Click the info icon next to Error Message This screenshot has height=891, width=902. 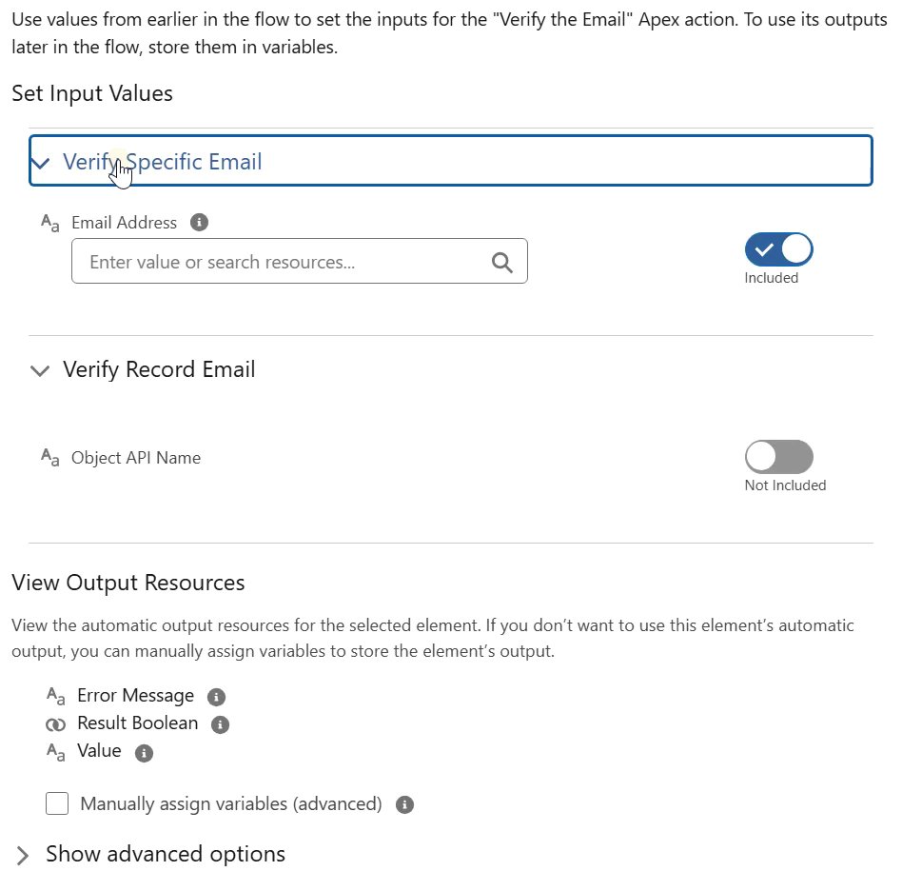click(216, 697)
